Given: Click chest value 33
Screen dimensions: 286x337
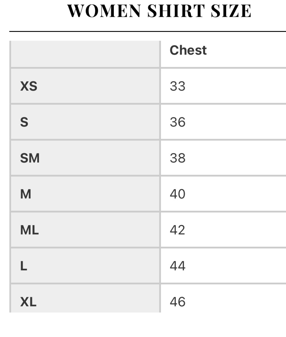Looking at the screenshot, I should click(x=178, y=86).
